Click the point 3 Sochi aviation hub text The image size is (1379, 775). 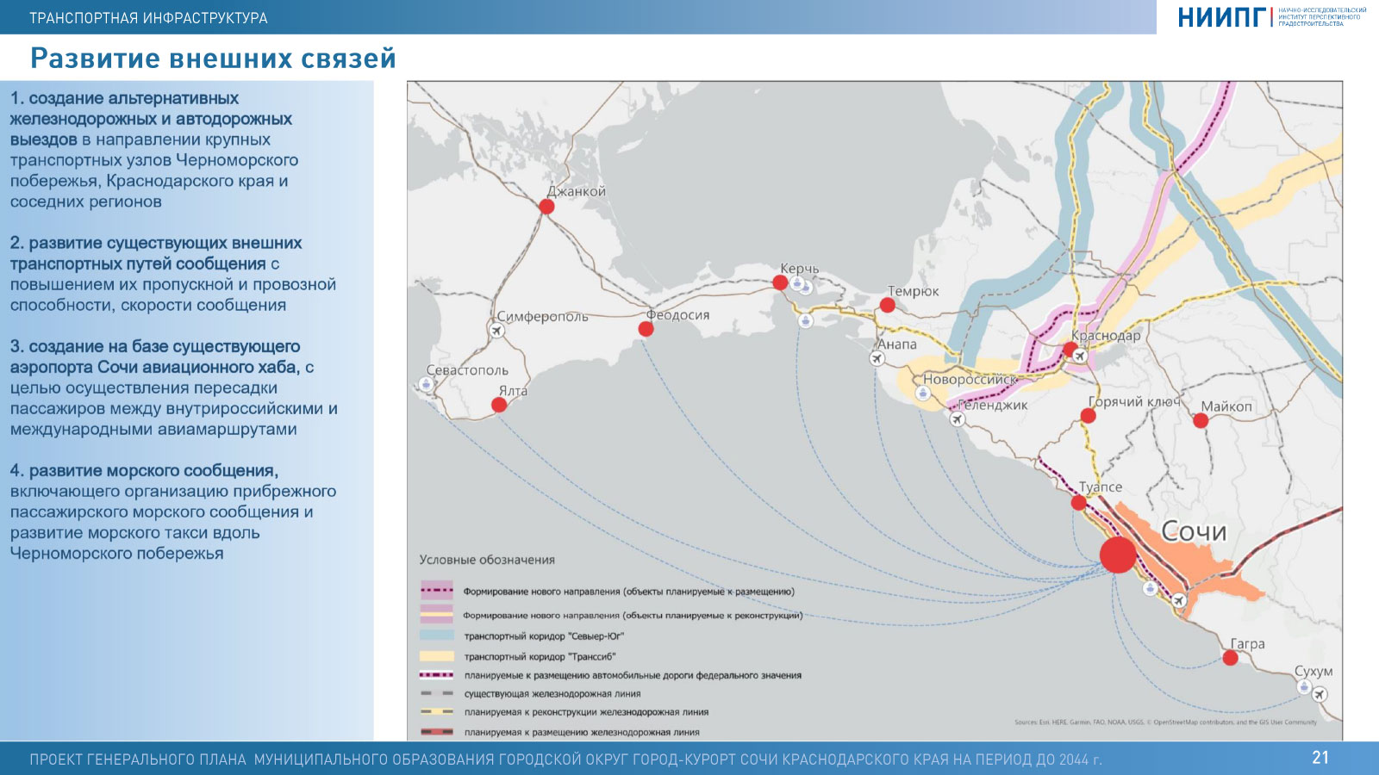(x=174, y=387)
